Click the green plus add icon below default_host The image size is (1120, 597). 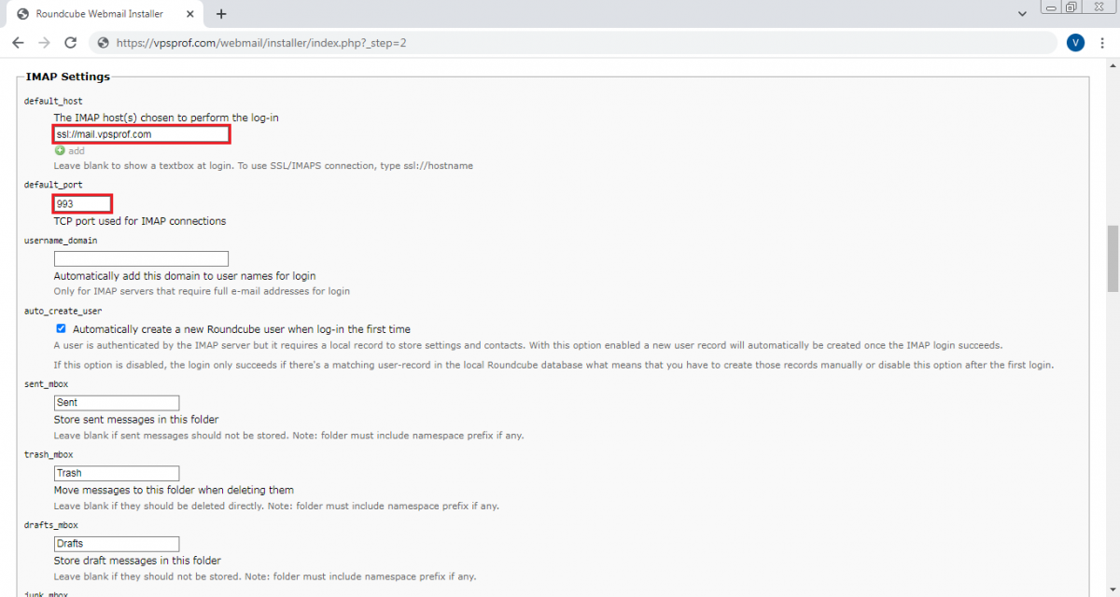click(x=58, y=150)
